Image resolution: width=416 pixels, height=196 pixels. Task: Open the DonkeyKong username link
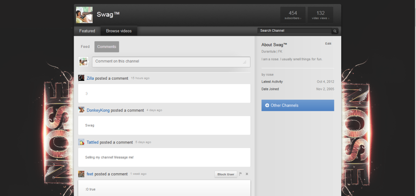tap(98, 110)
